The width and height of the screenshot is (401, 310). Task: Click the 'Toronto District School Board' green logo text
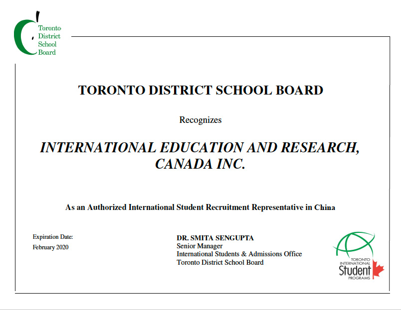(x=49, y=40)
